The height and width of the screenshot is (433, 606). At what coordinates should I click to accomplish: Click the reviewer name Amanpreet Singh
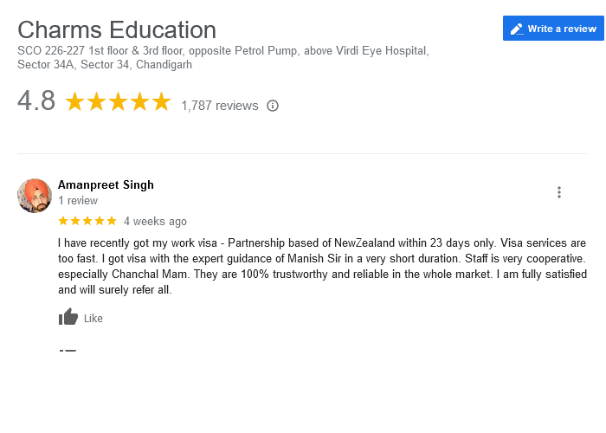(x=106, y=184)
